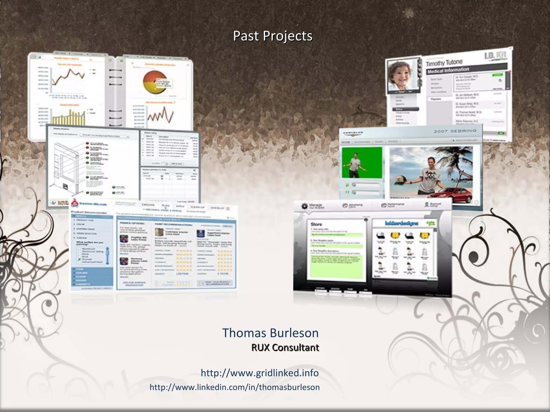Screen dimensions: 550x412
Task: Select the 'Product Recommendation' heading
Action: 89,212
